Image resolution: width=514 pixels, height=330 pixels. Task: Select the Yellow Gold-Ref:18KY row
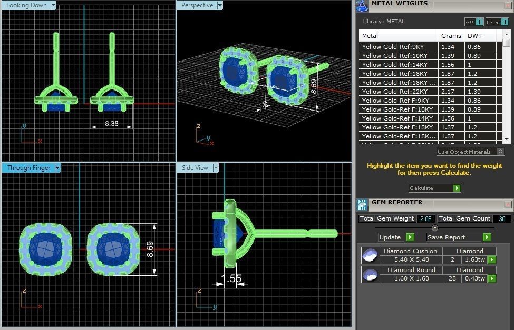tap(430, 74)
